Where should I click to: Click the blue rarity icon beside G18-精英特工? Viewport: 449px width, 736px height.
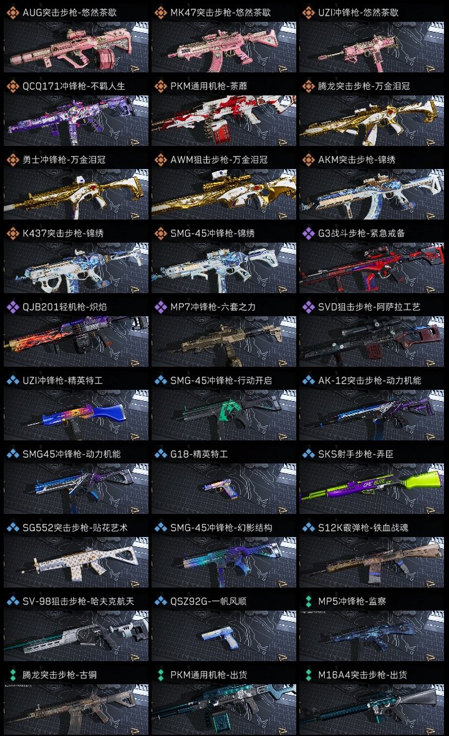(160, 454)
